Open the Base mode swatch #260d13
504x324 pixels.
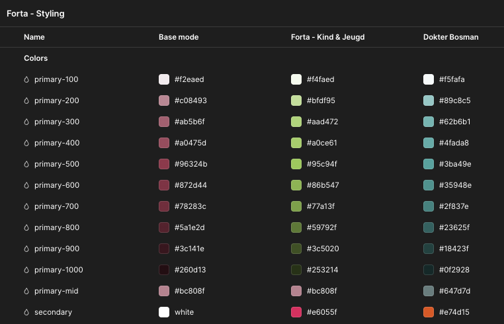(x=164, y=270)
